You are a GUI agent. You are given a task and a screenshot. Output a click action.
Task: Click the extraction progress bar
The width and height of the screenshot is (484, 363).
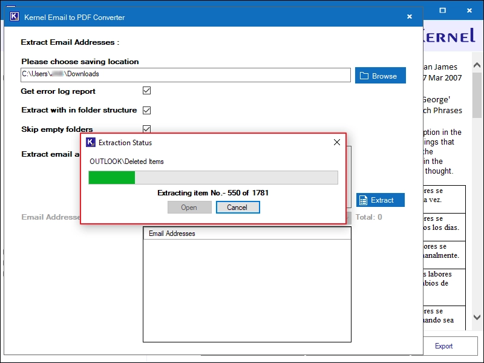click(x=214, y=177)
